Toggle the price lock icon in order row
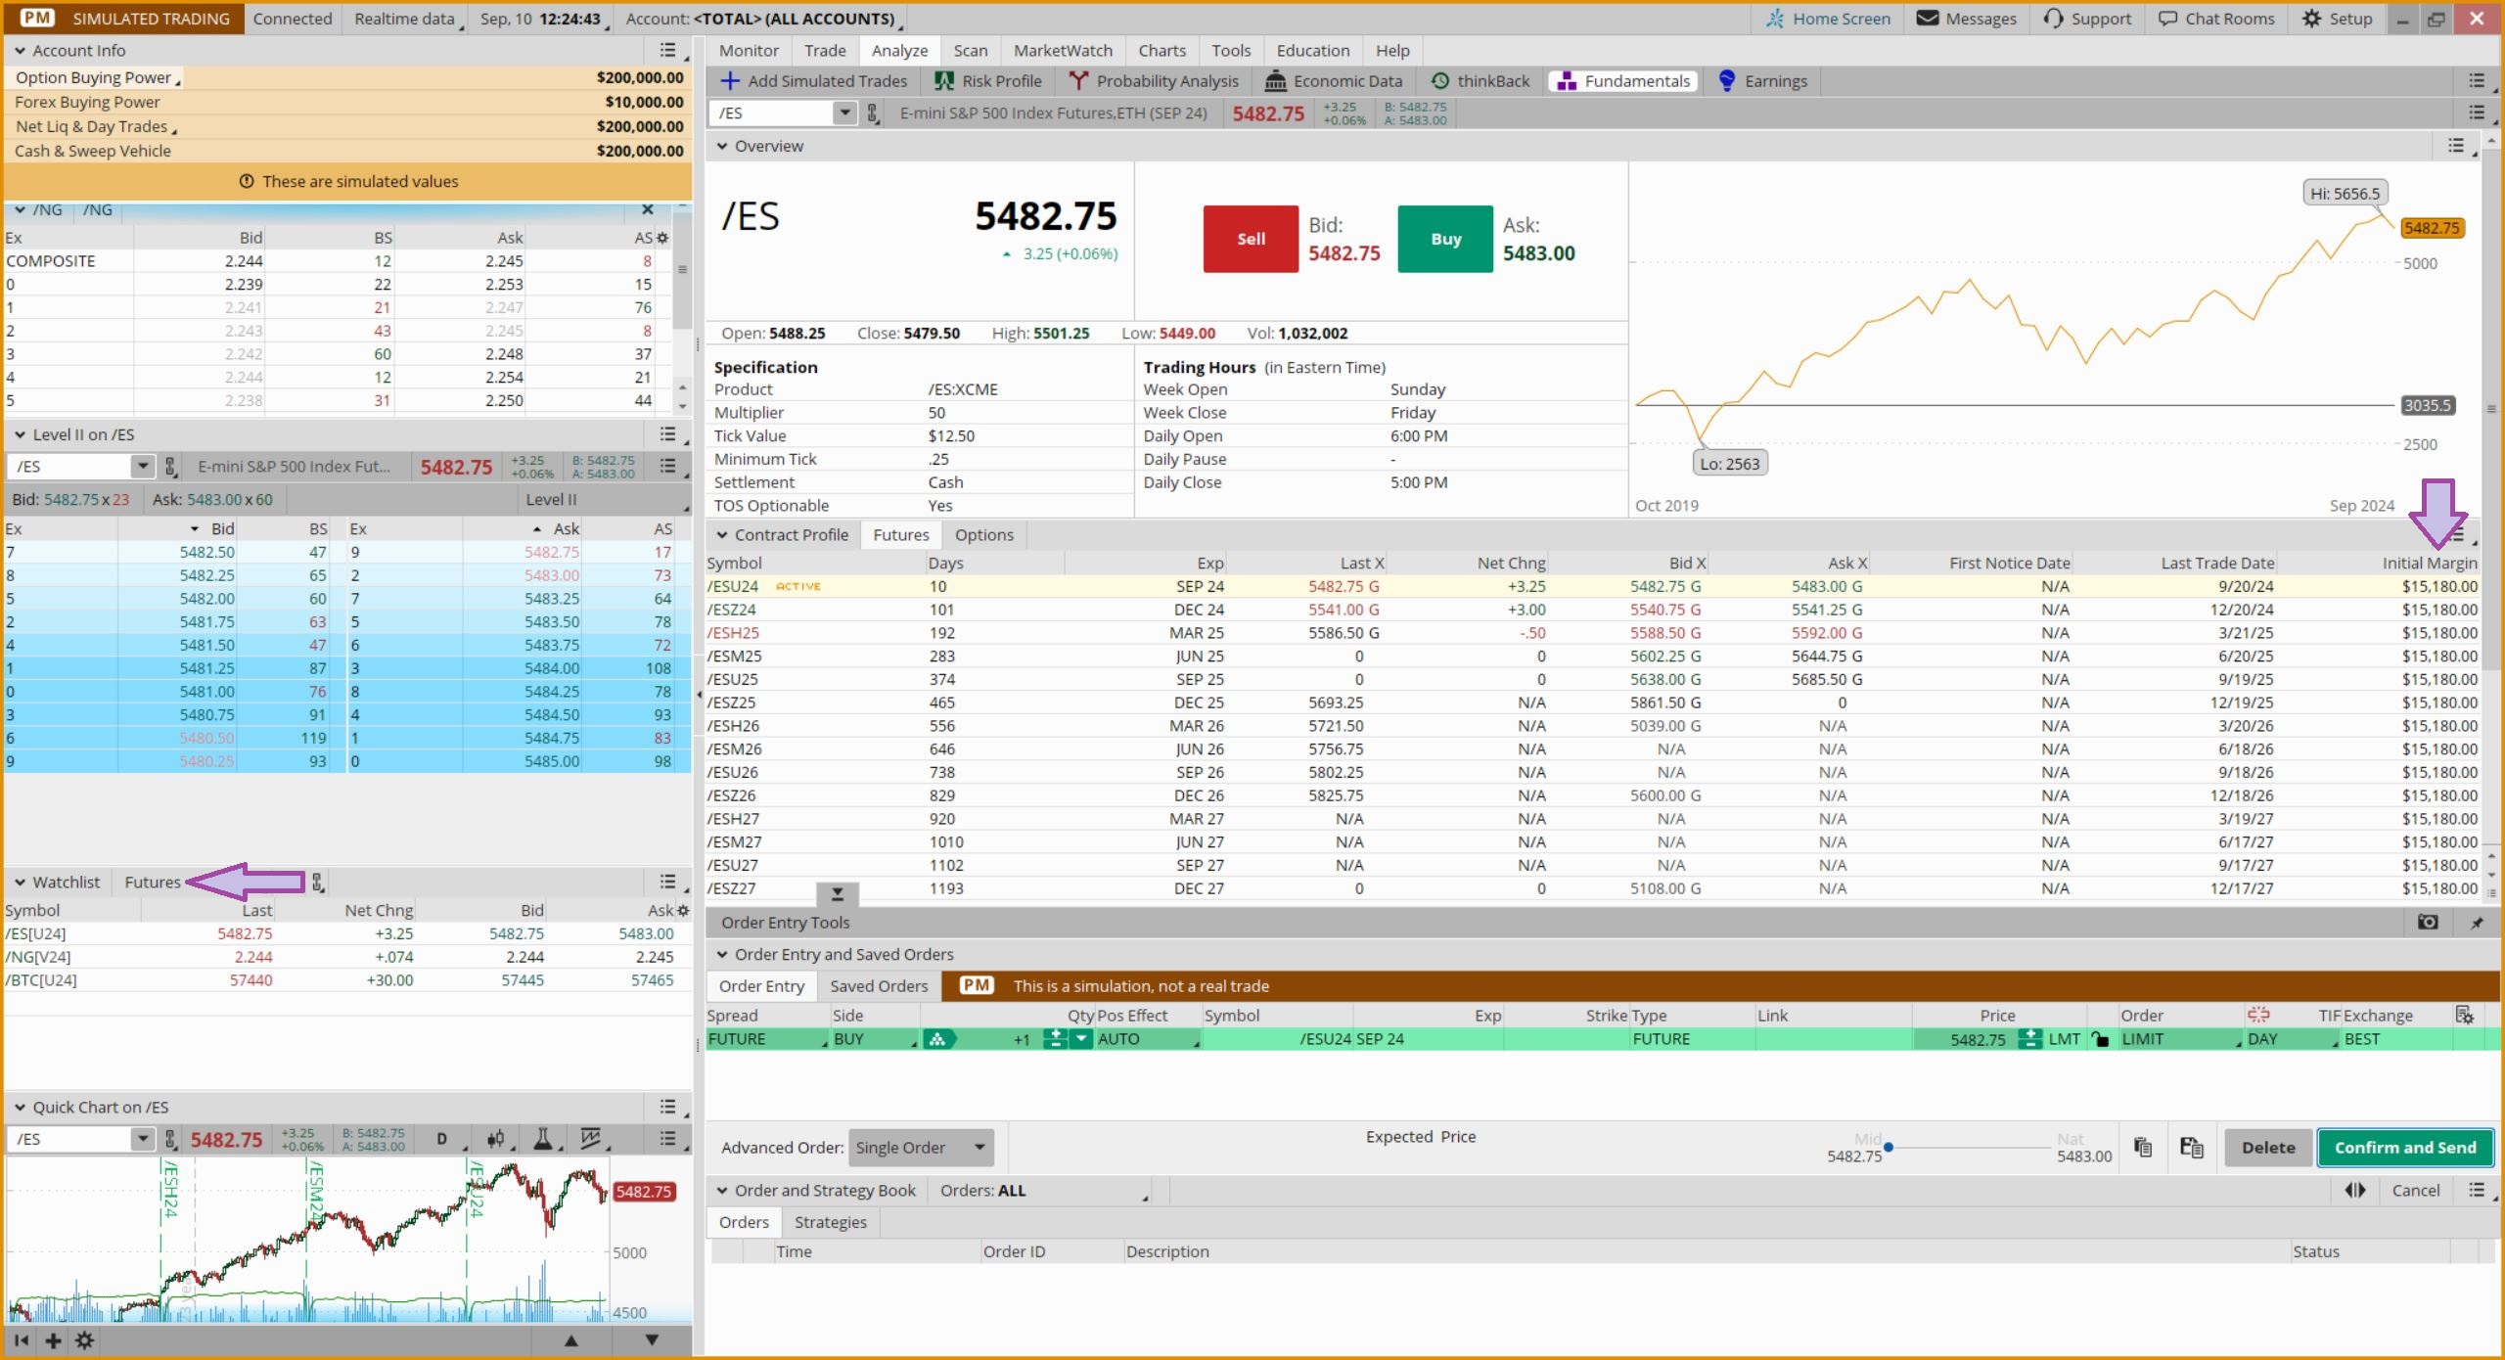This screenshot has height=1360, width=2505. coord(2100,1039)
